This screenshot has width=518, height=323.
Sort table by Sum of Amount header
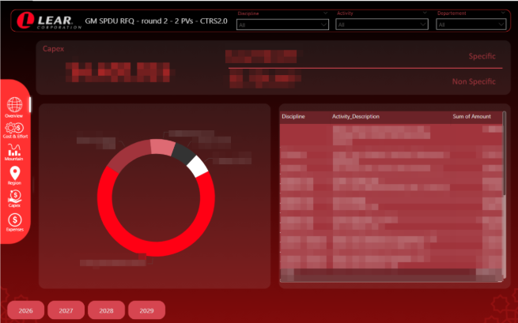(472, 116)
